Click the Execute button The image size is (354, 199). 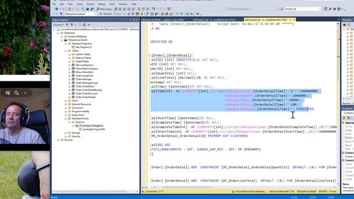[106, 14]
